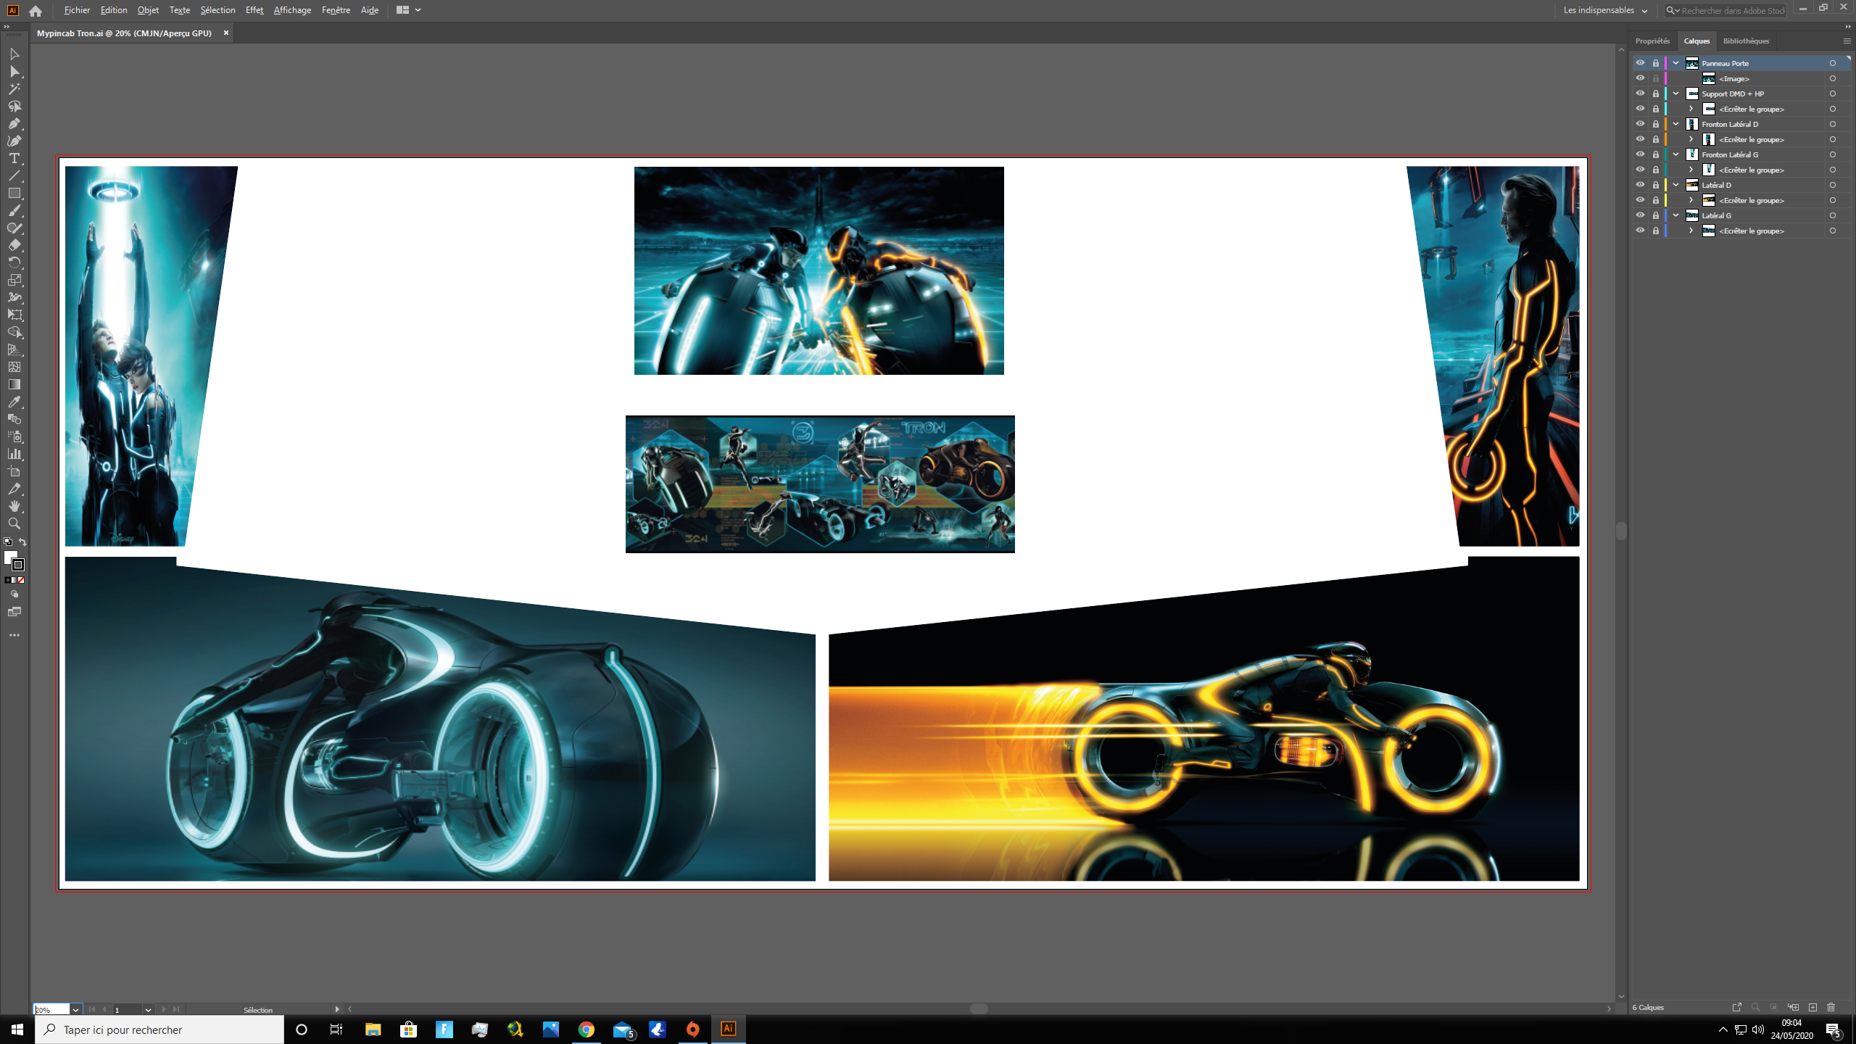The height and width of the screenshot is (1044, 1856).
Task: Select the Artboard tool
Action: pyautogui.click(x=14, y=472)
